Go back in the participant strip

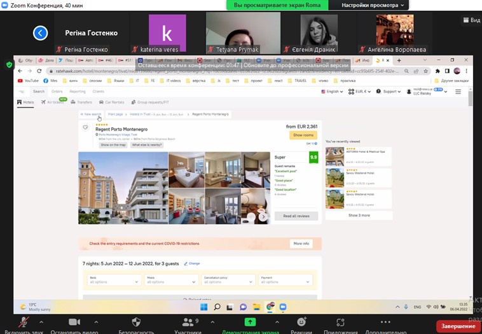[x=40, y=33]
